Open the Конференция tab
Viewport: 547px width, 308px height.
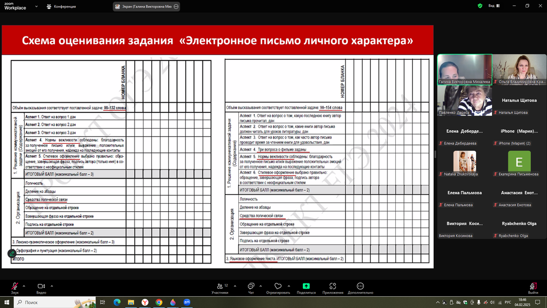(61, 6)
